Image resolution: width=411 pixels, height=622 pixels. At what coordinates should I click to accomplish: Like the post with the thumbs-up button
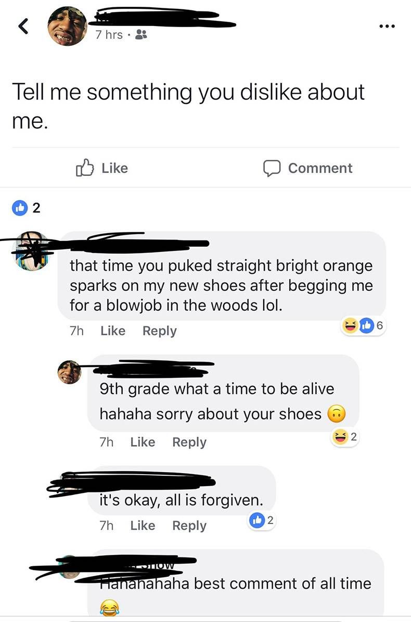click(102, 168)
